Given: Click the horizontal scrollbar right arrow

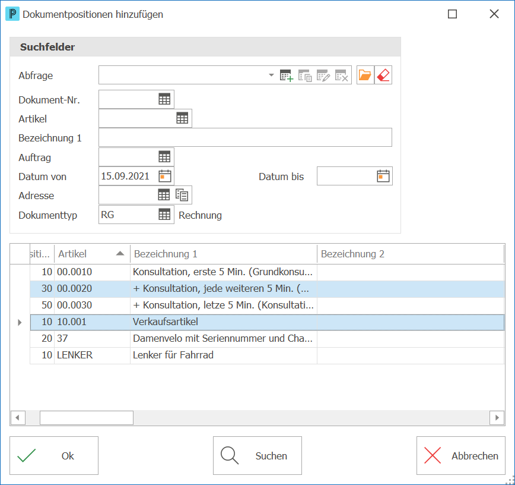Looking at the screenshot, I should [x=497, y=418].
